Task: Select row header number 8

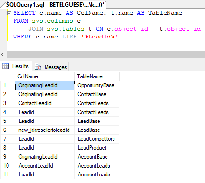Action: (8, 148)
